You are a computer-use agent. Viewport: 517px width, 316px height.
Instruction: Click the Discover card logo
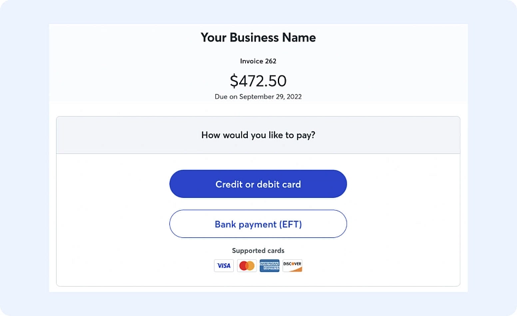292,265
